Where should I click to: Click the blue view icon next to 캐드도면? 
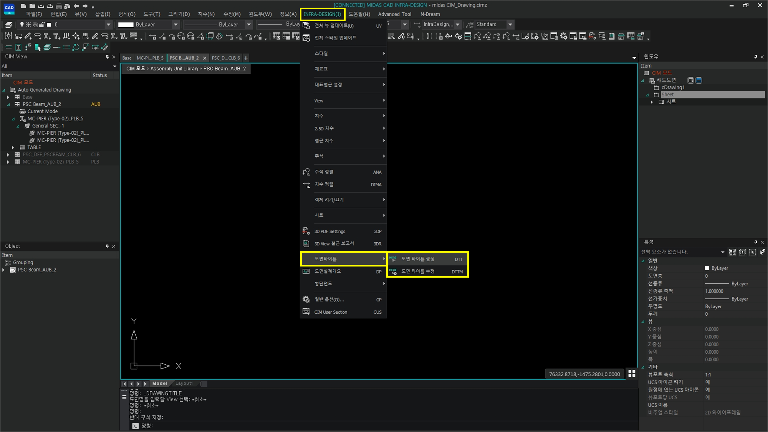pos(699,80)
